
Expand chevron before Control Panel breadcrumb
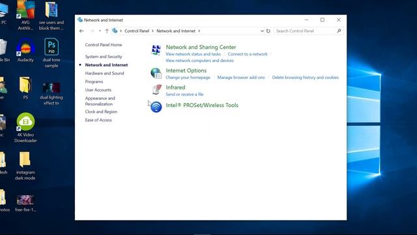121,31
